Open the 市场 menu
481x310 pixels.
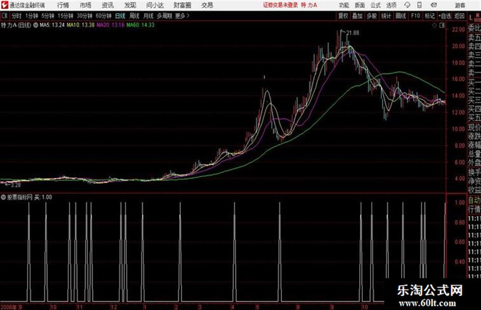(86, 5)
